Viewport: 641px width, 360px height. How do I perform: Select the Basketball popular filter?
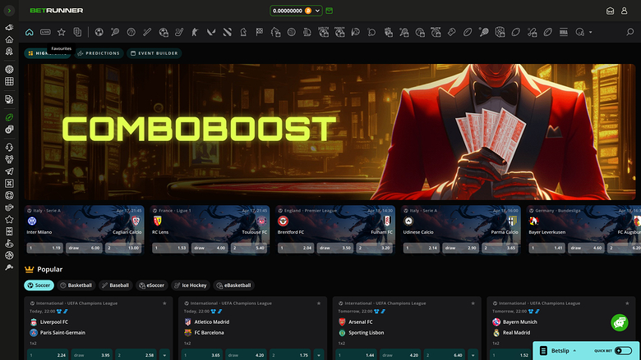pos(76,285)
